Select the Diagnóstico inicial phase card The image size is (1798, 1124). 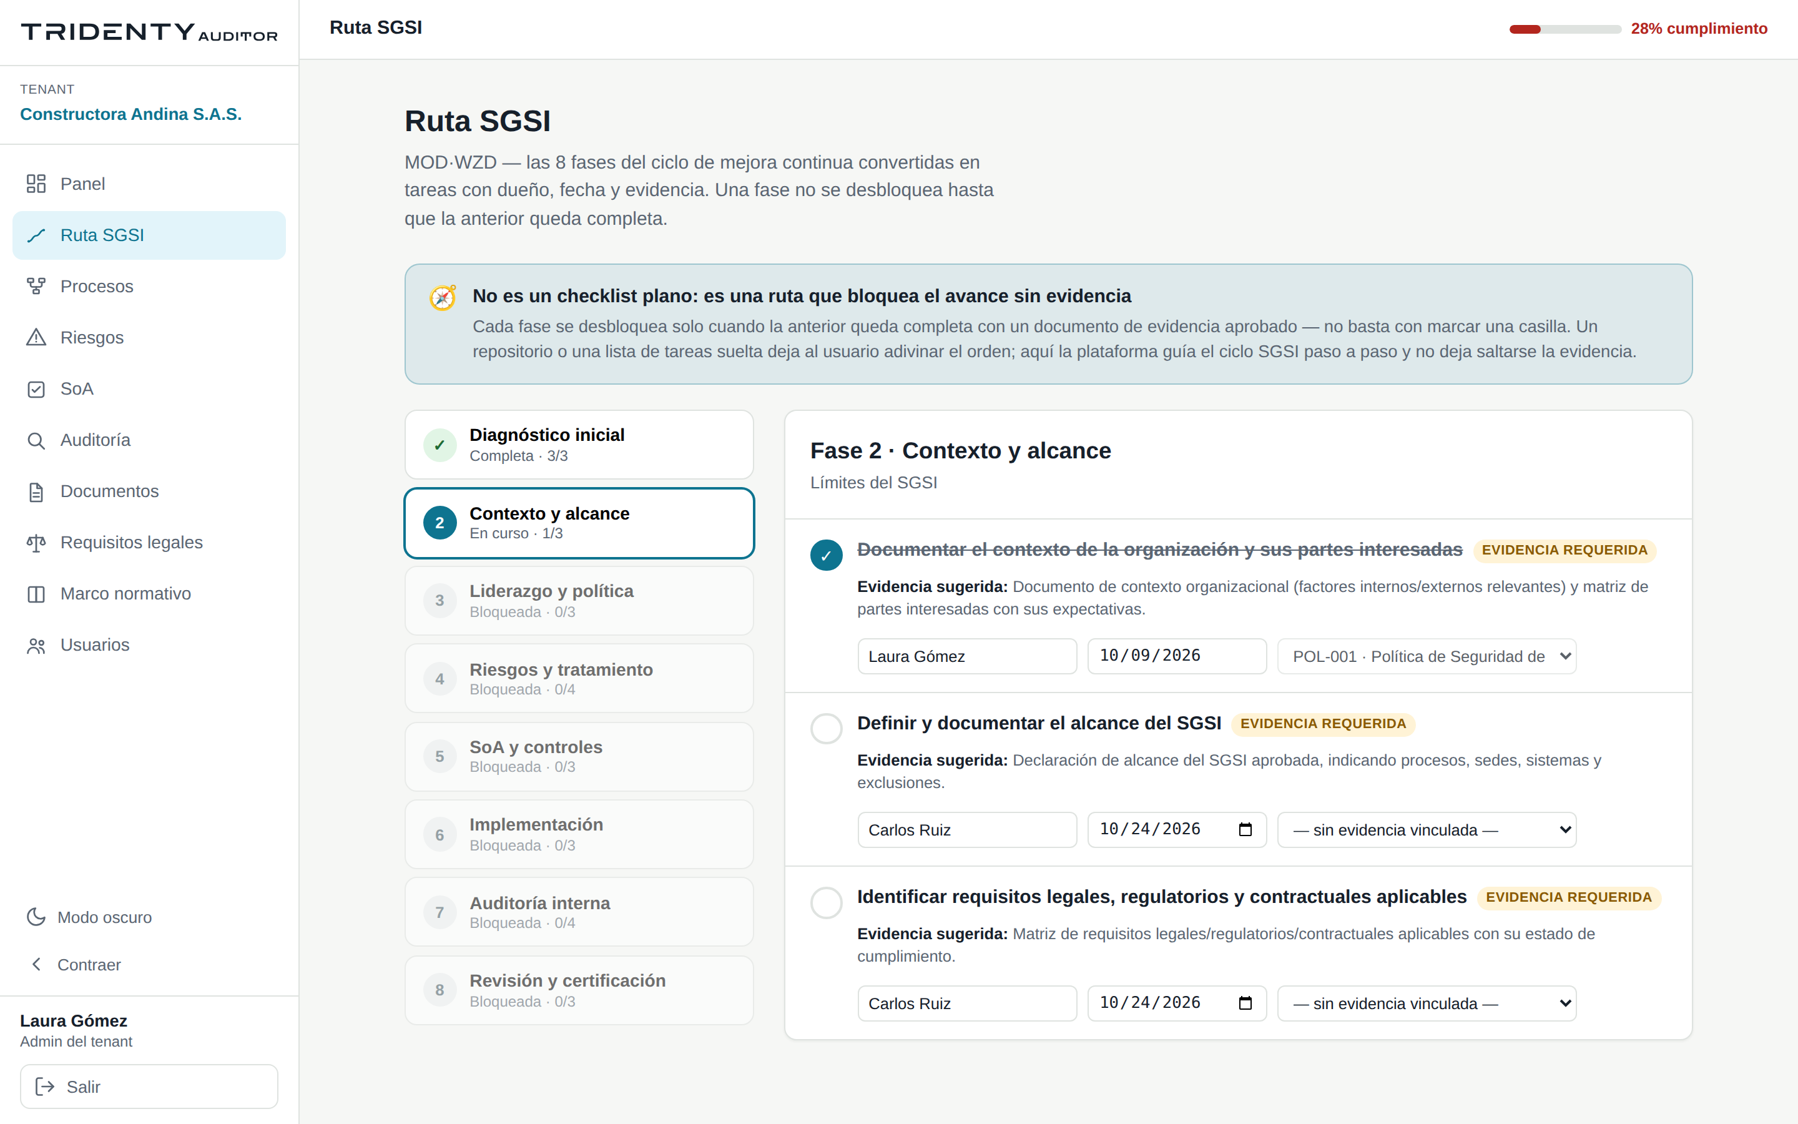coord(579,445)
